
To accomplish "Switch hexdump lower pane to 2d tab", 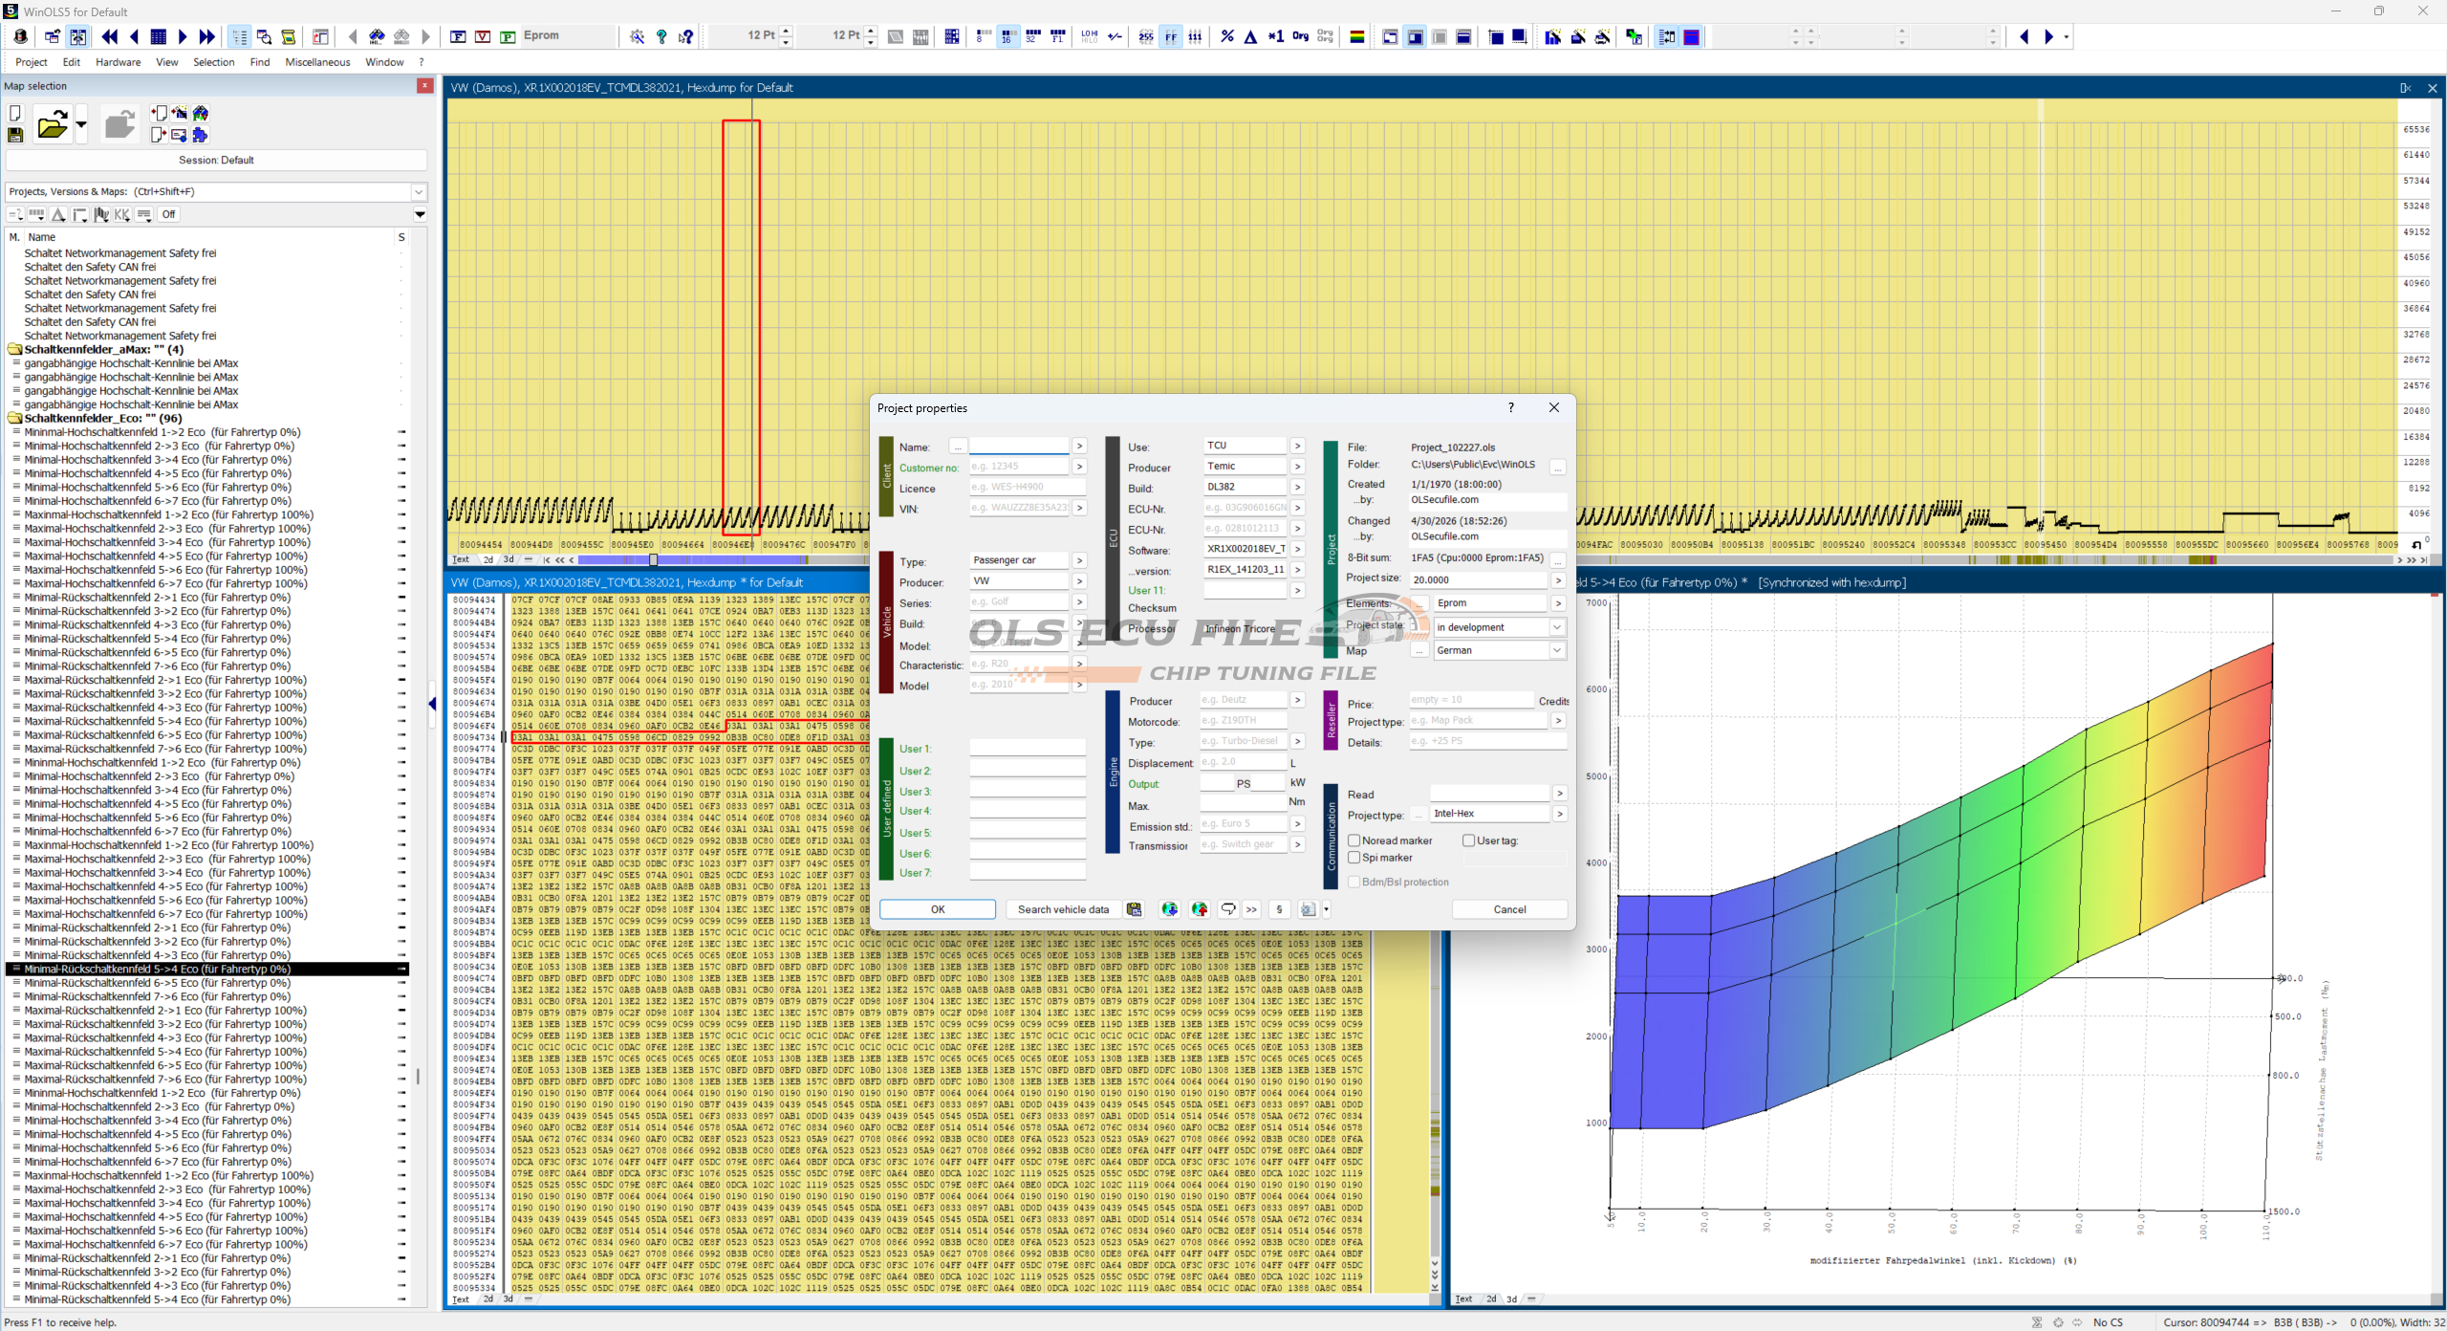I will tap(488, 1298).
